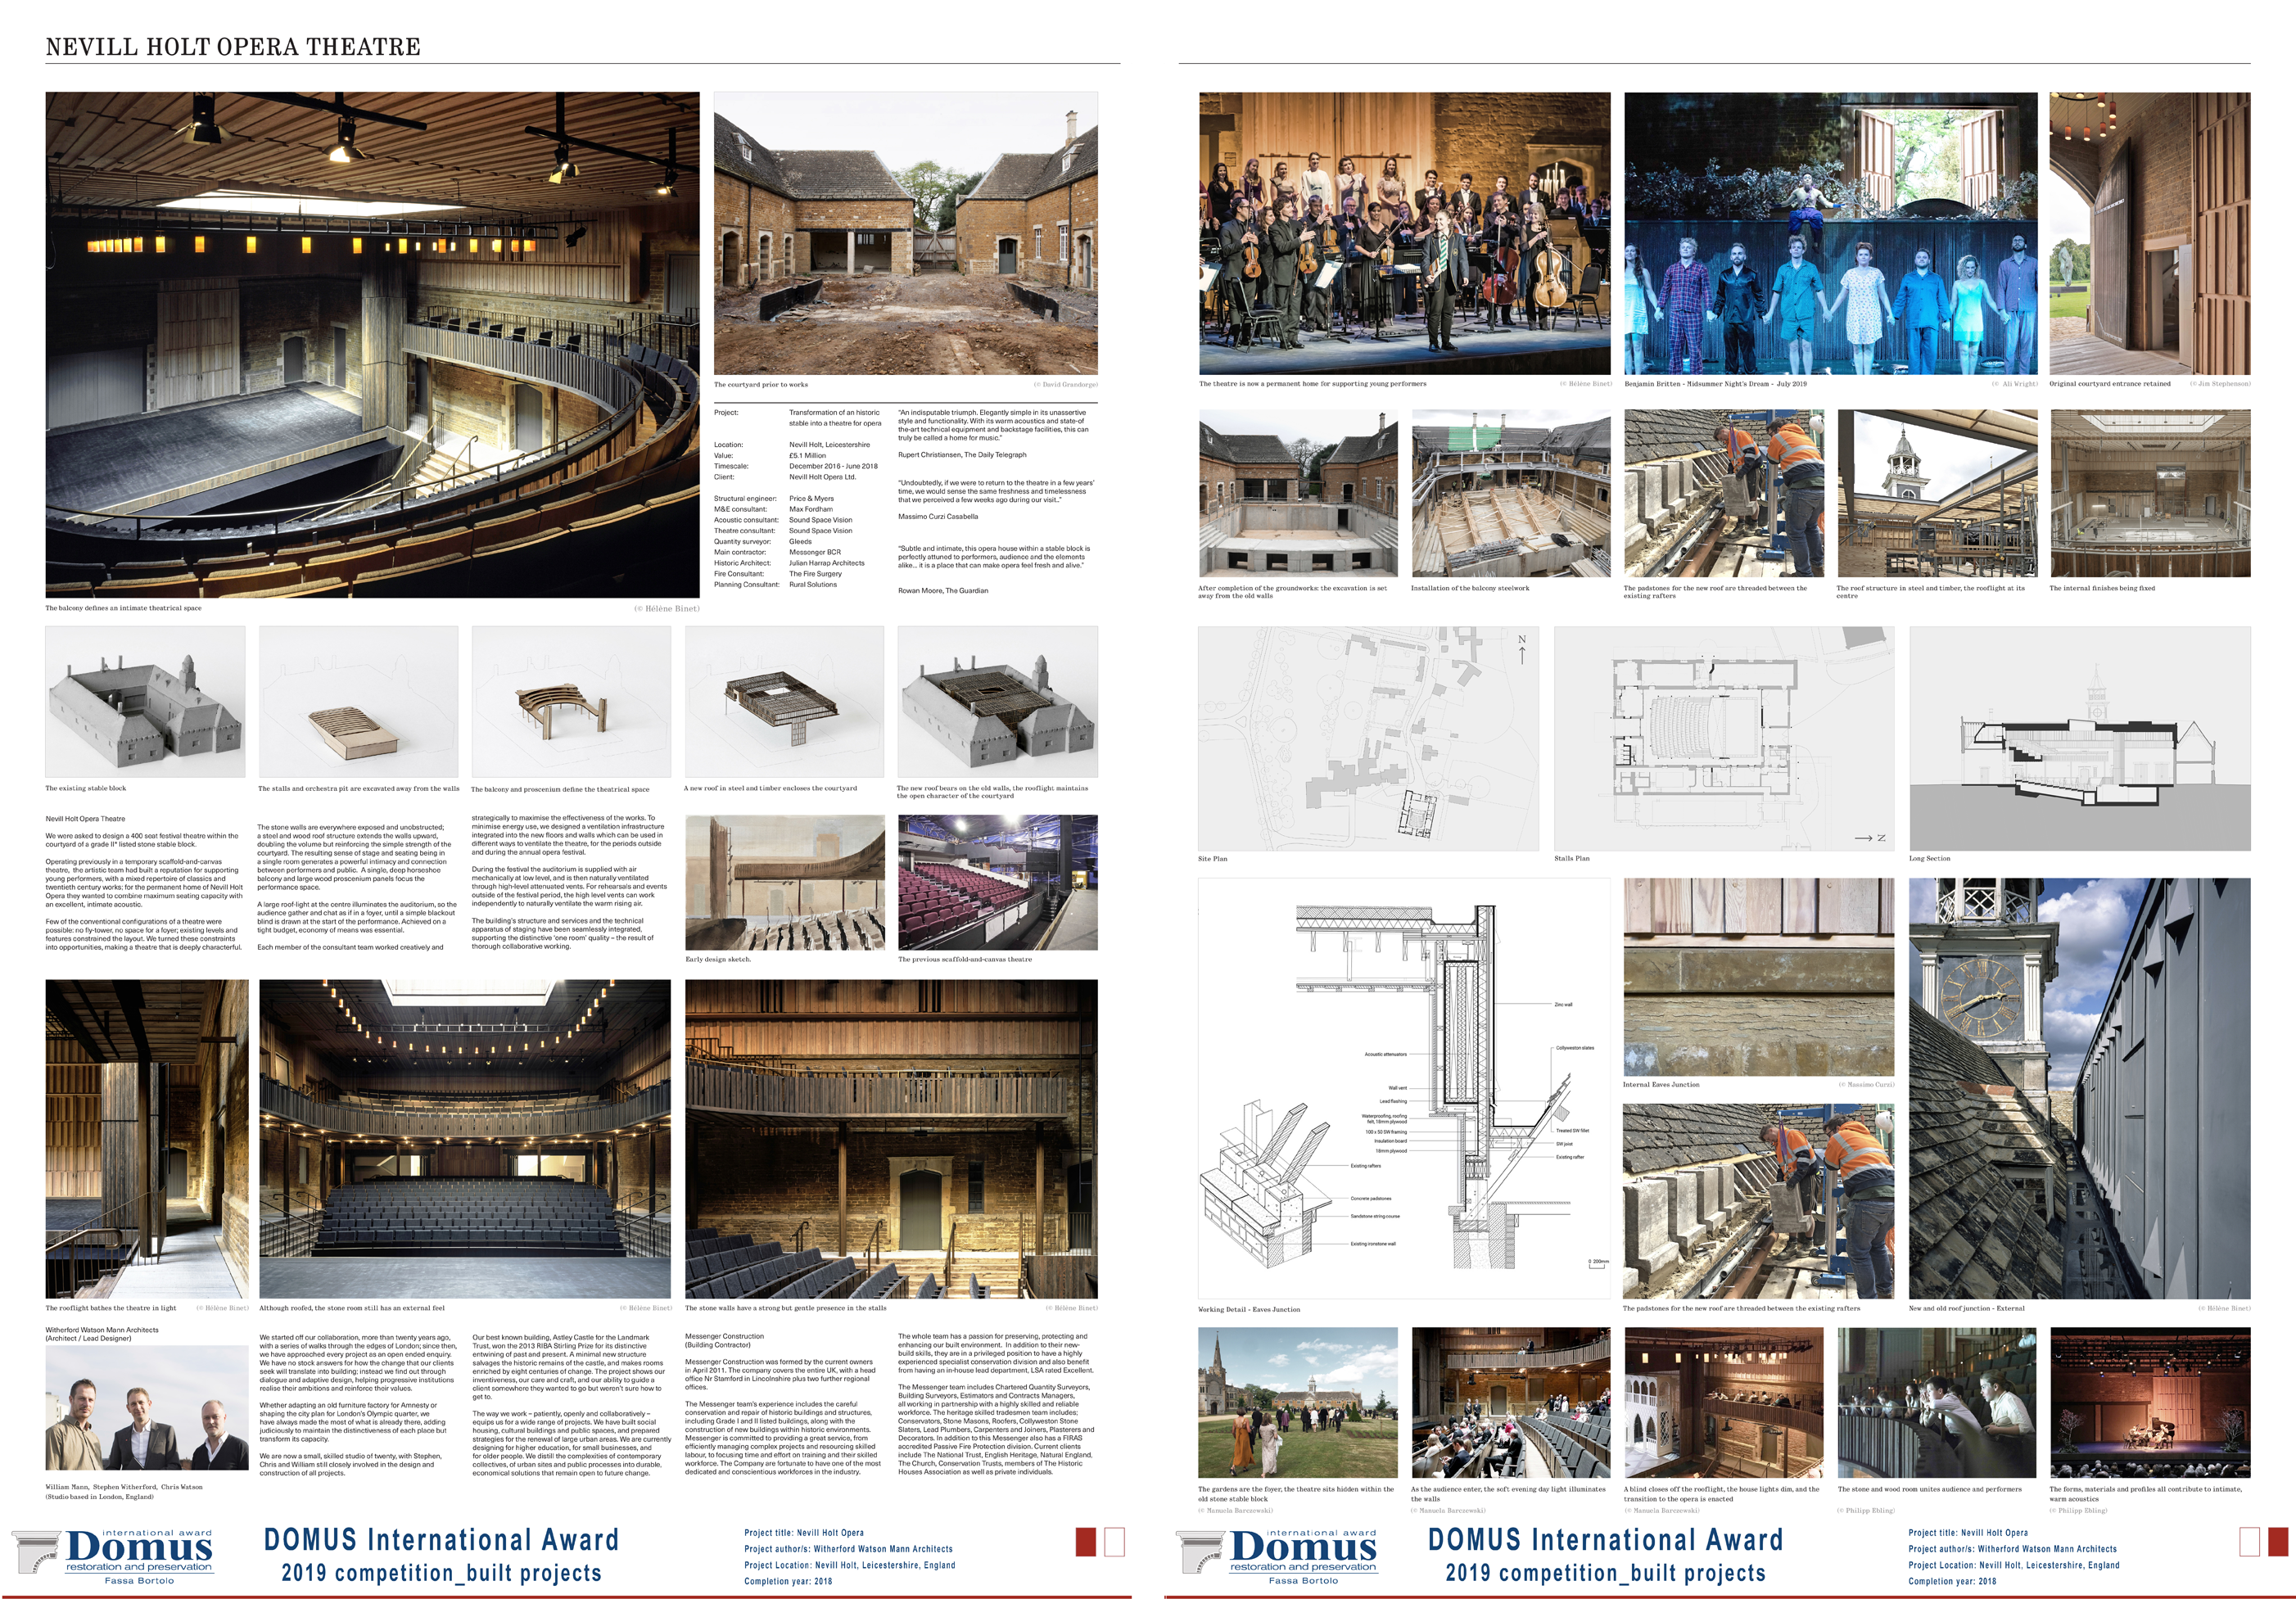The height and width of the screenshot is (1599, 2296).
Task: Open the courtyard prior to works photo
Action: pos(905,233)
